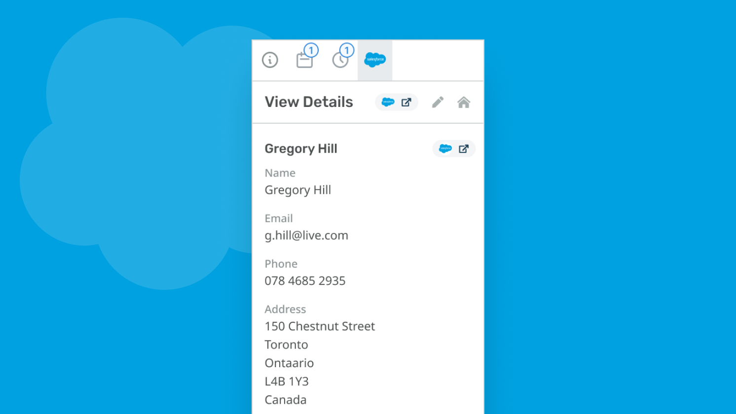Viewport: 736px width, 414px height.
Task: Click the address line 150 Chestnut Street
Action: 320,326
